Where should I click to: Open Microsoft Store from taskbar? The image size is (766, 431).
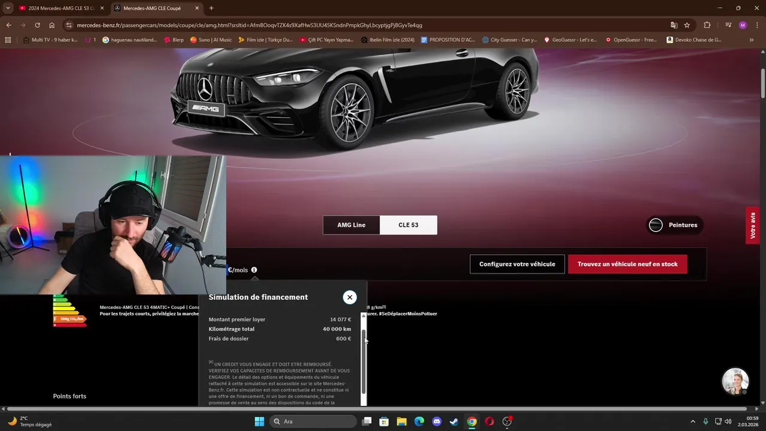pyautogui.click(x=384, y=421)
